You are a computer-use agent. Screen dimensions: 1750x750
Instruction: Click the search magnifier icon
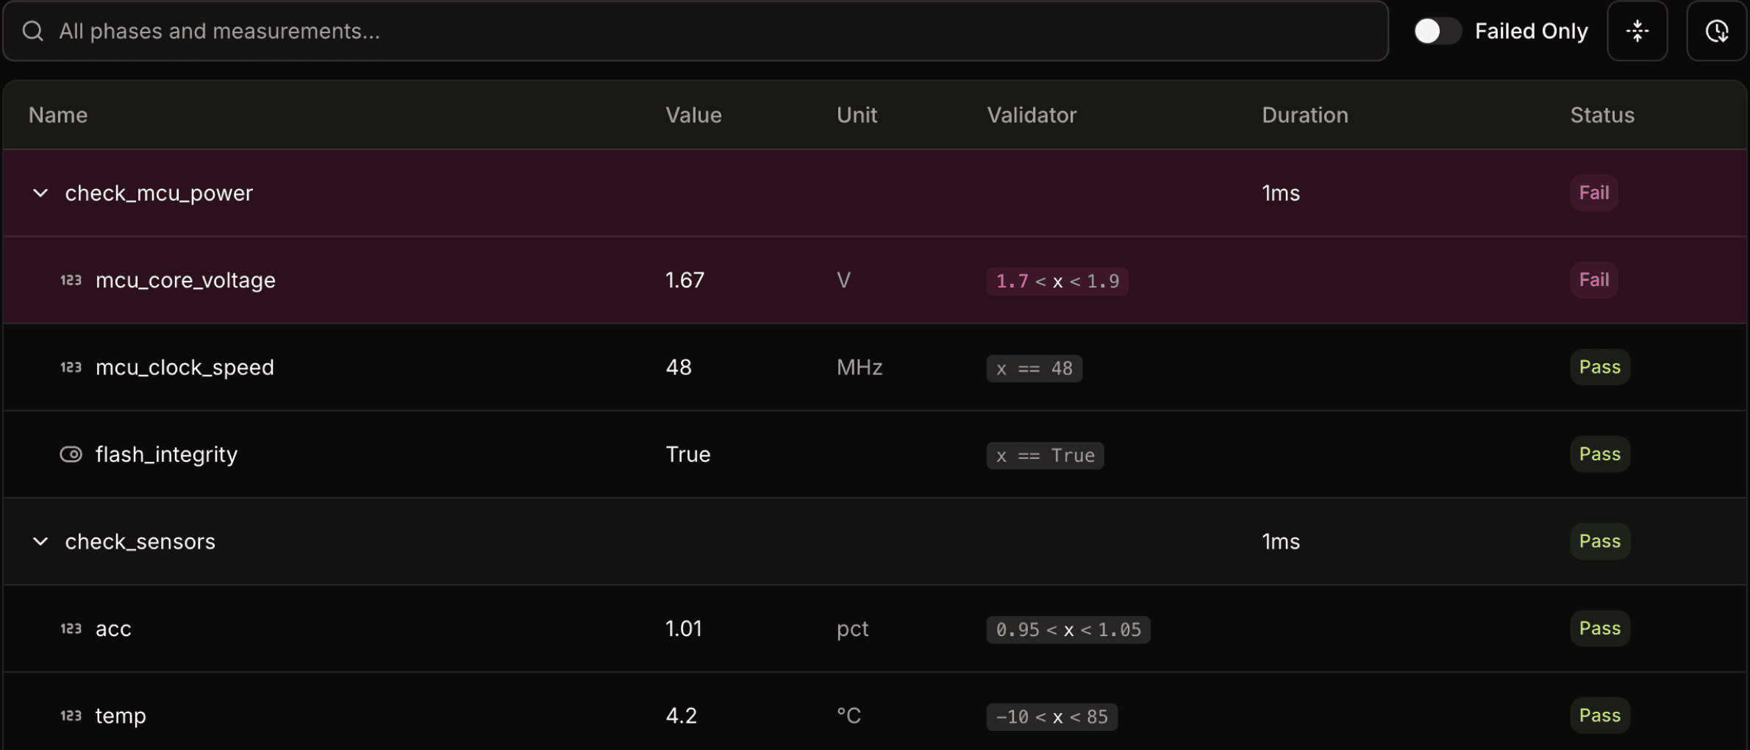pos(32,31)
